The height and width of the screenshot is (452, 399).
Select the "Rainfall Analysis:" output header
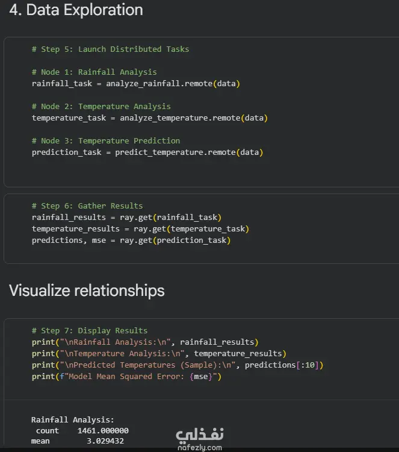click(72, 419)
